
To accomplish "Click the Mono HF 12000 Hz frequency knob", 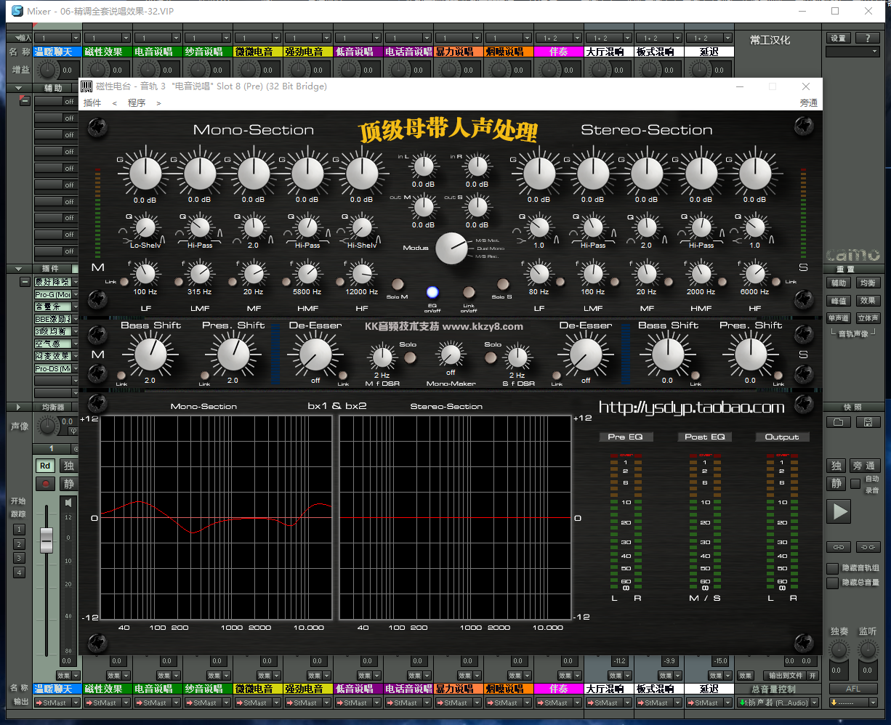I will [361, 274].
